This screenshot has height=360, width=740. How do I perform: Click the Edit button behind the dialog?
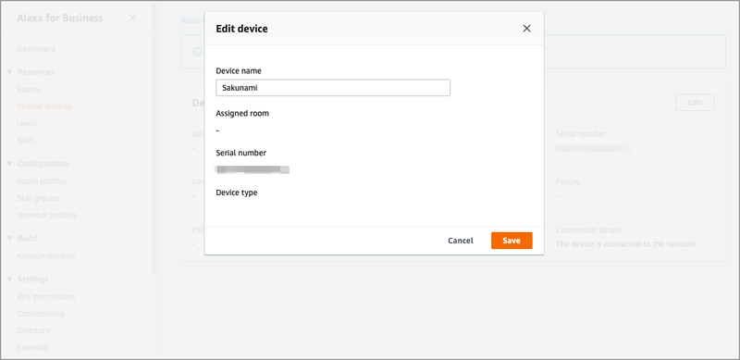point(695,103)
